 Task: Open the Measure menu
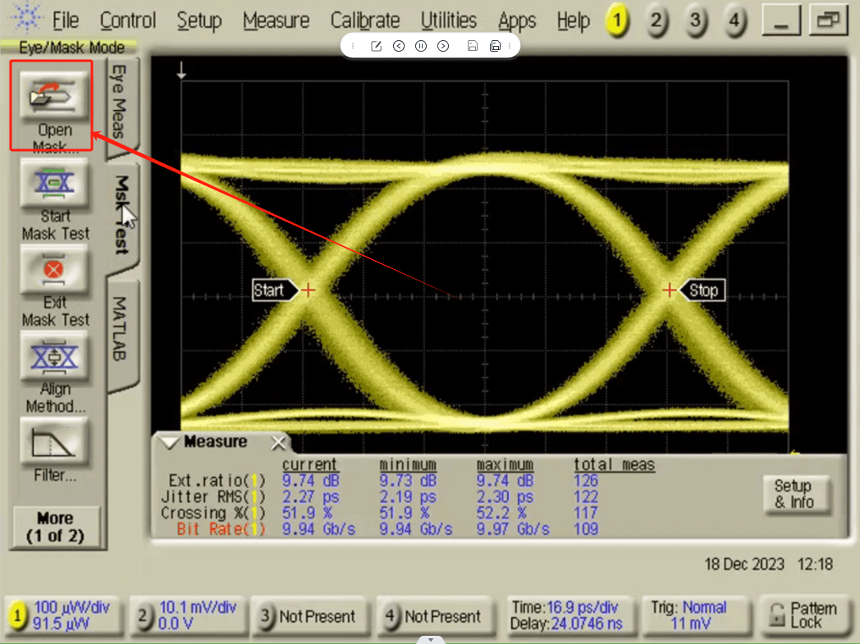click(277, 21)
